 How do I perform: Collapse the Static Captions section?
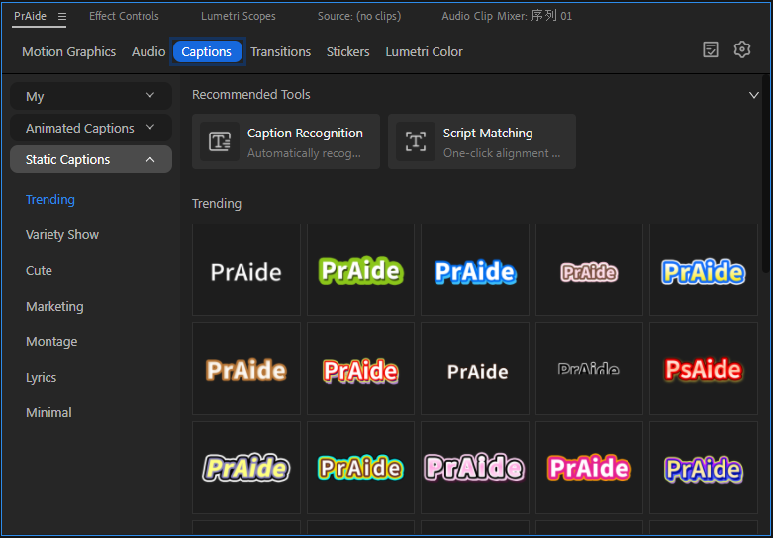(91, 159)
